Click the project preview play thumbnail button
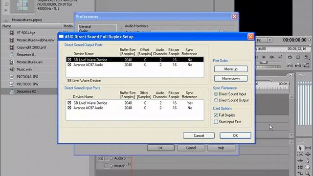The height and width of the screenshot is (176, 313). pos(6,10)
